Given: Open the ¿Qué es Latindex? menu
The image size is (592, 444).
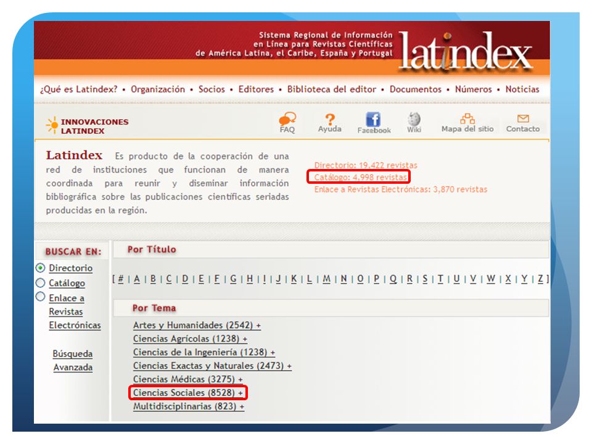Looking at the screenshot, I should click(x=78, y=89).
